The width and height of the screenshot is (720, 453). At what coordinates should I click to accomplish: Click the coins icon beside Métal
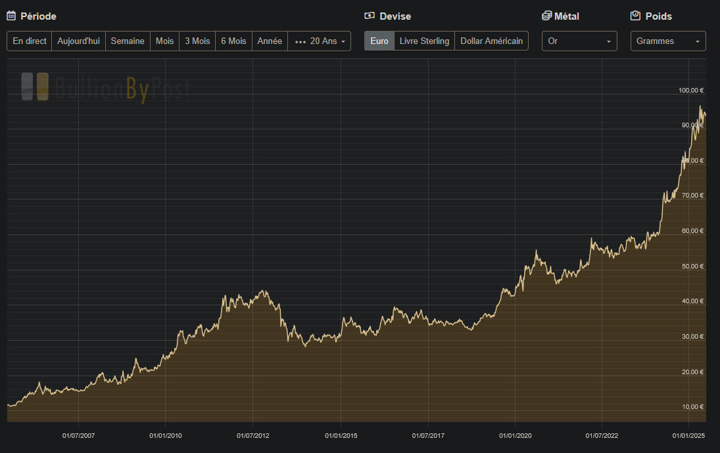[x=547, y=16]
